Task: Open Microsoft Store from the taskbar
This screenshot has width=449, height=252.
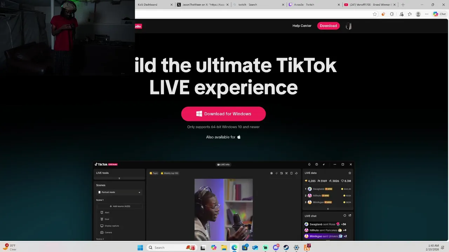Action: tap(245, 247)
